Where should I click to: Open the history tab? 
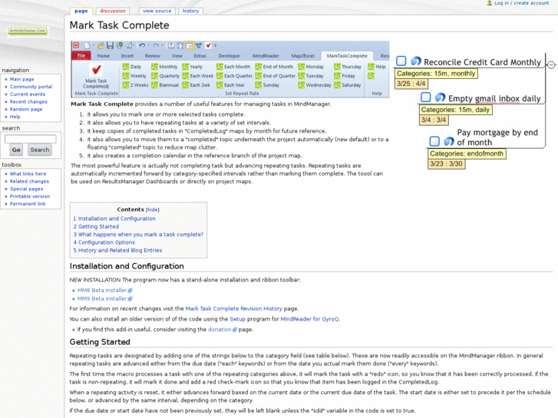(191, 11)
